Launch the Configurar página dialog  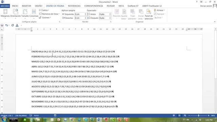(x=60, y=22)
